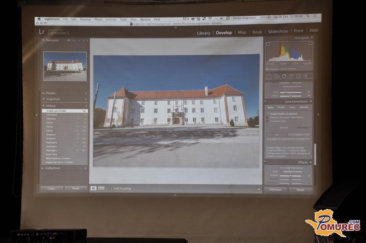Check the Constrain Crop option
This screenshot has width=366, height=243.
pyautogui.click(x=267, y=121)
